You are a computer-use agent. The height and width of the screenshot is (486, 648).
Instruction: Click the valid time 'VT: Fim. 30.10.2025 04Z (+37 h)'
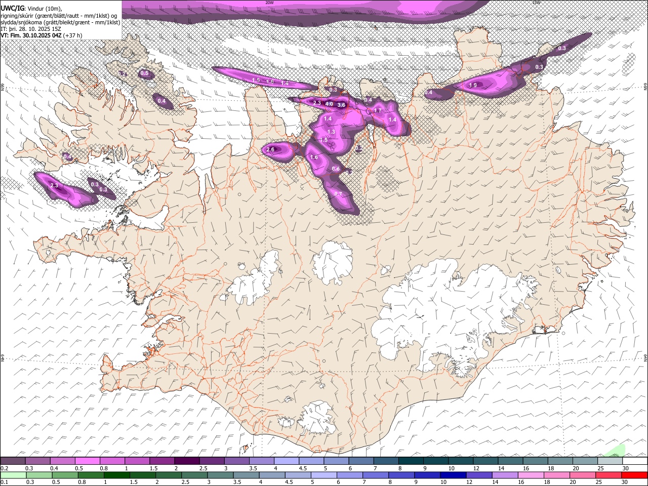tap(42, 35)
